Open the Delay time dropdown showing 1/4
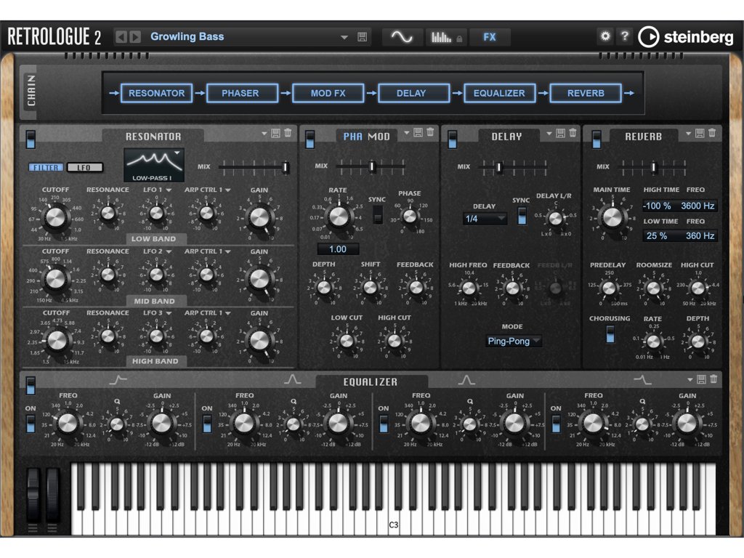The image size is (744, 558). [x=485, y=219]
